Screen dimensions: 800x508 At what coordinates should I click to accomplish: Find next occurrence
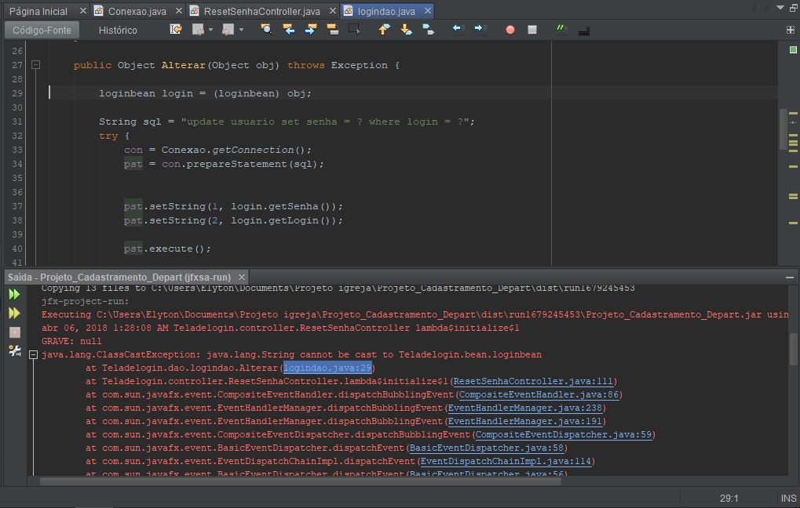point(310,30)
